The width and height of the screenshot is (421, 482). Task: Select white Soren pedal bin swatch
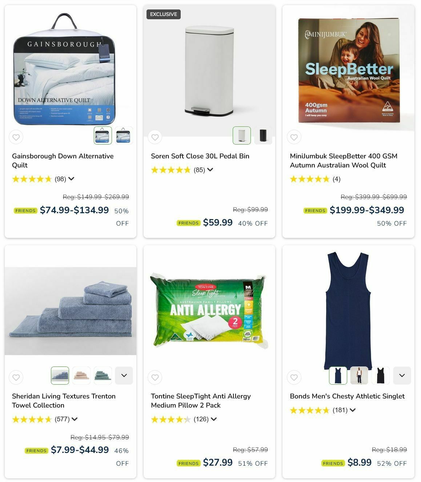click(242, 135)
